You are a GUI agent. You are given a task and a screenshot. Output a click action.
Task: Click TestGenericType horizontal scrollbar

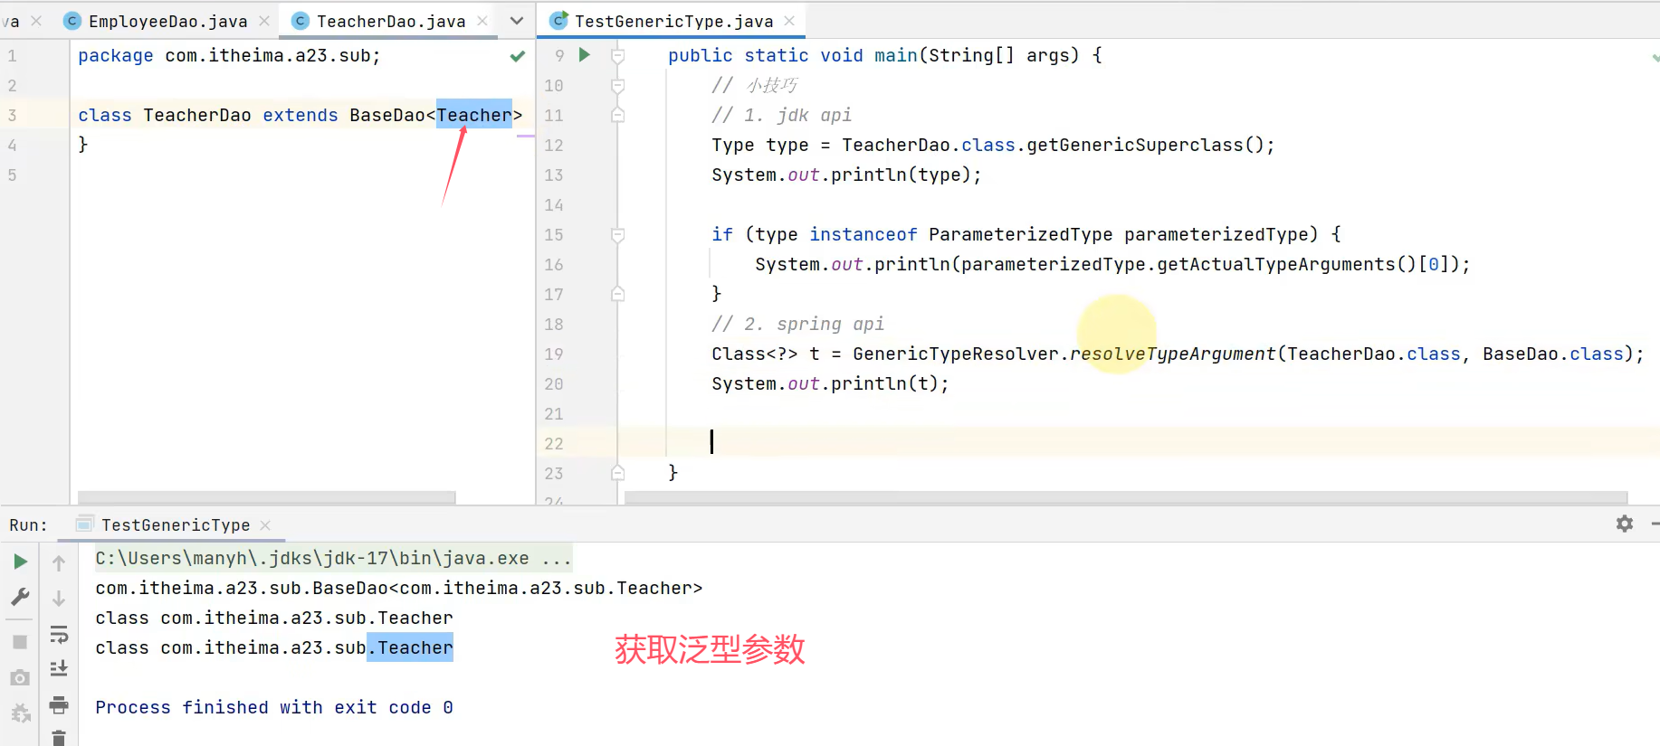[x=1126, y=497]
